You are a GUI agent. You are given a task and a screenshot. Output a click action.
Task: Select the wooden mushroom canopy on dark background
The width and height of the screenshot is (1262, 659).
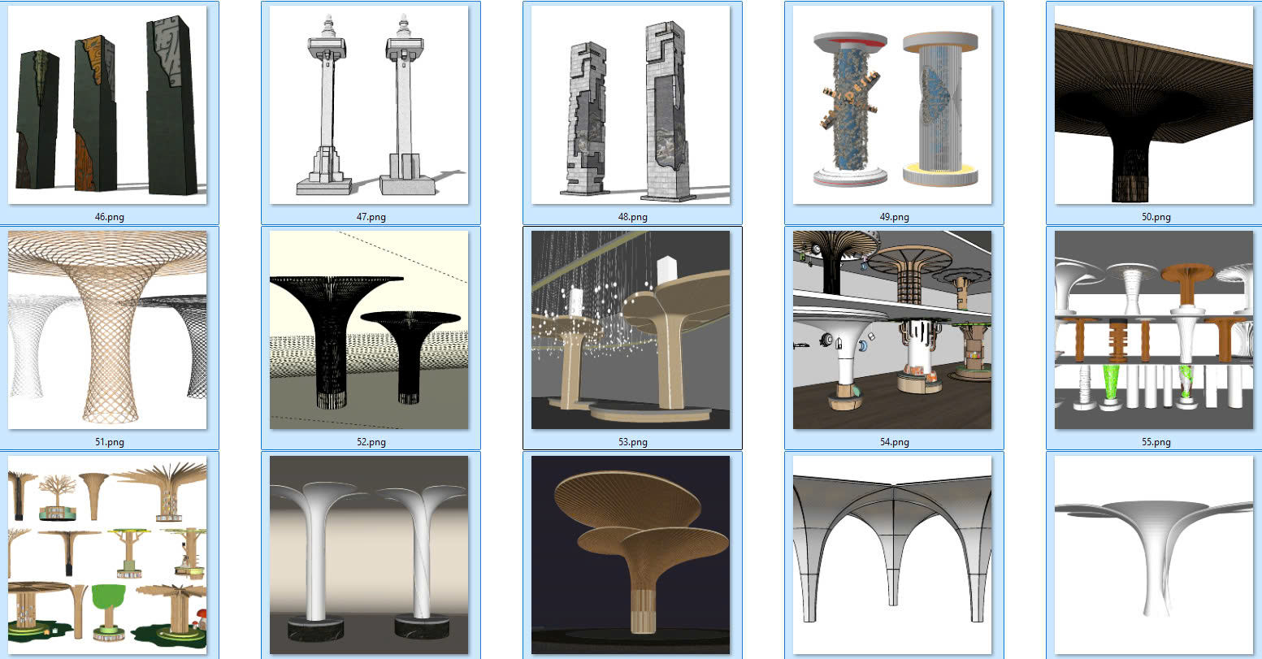(631, 555)
